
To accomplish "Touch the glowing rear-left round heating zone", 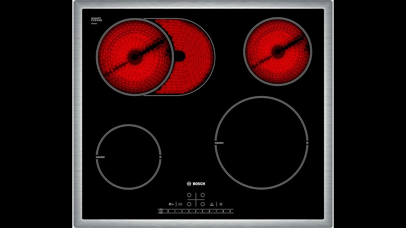I will point(135,57).
